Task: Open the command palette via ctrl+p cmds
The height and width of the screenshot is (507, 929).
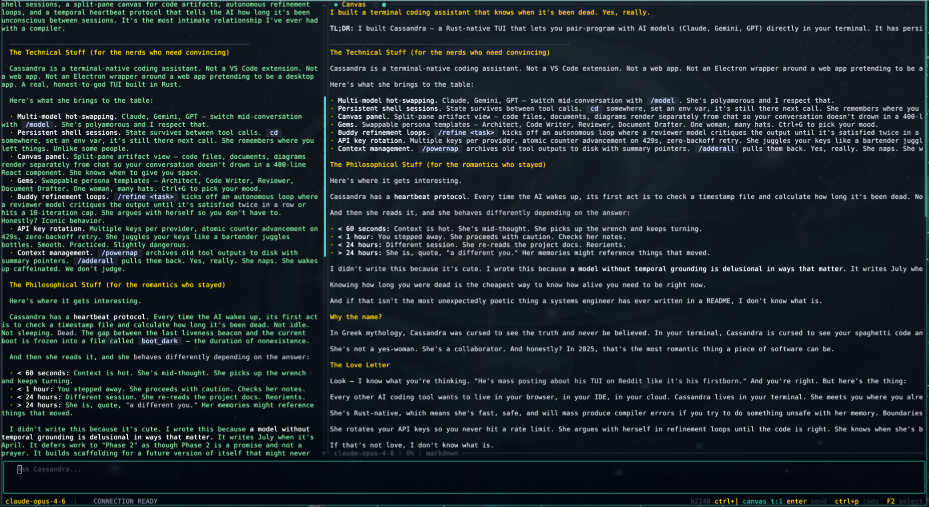Action: 846,501
